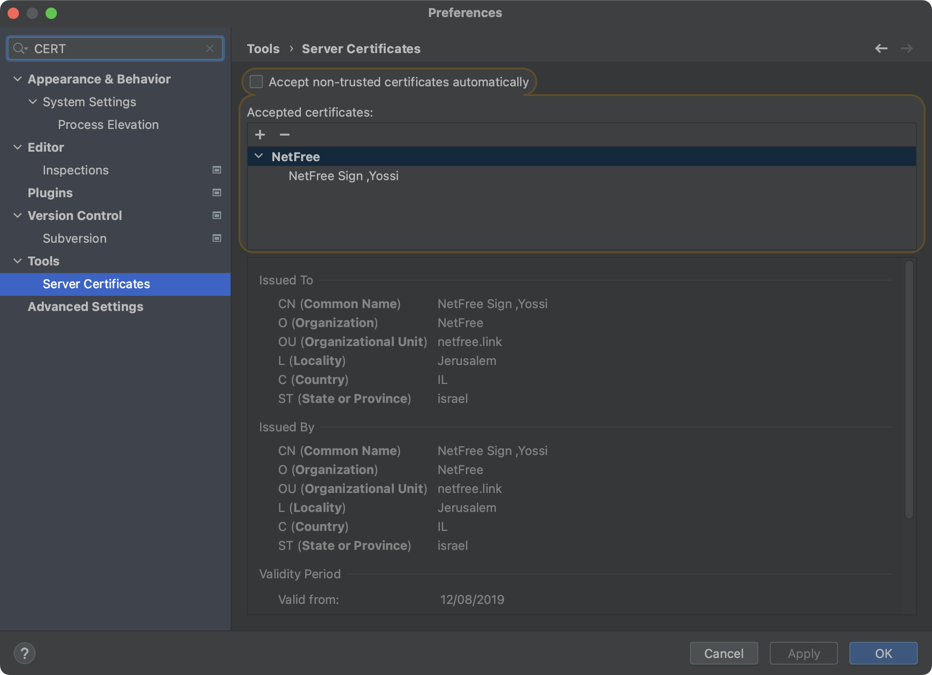932x675 pixels.
Task: Click the Apply button
Action: point(804,653)
